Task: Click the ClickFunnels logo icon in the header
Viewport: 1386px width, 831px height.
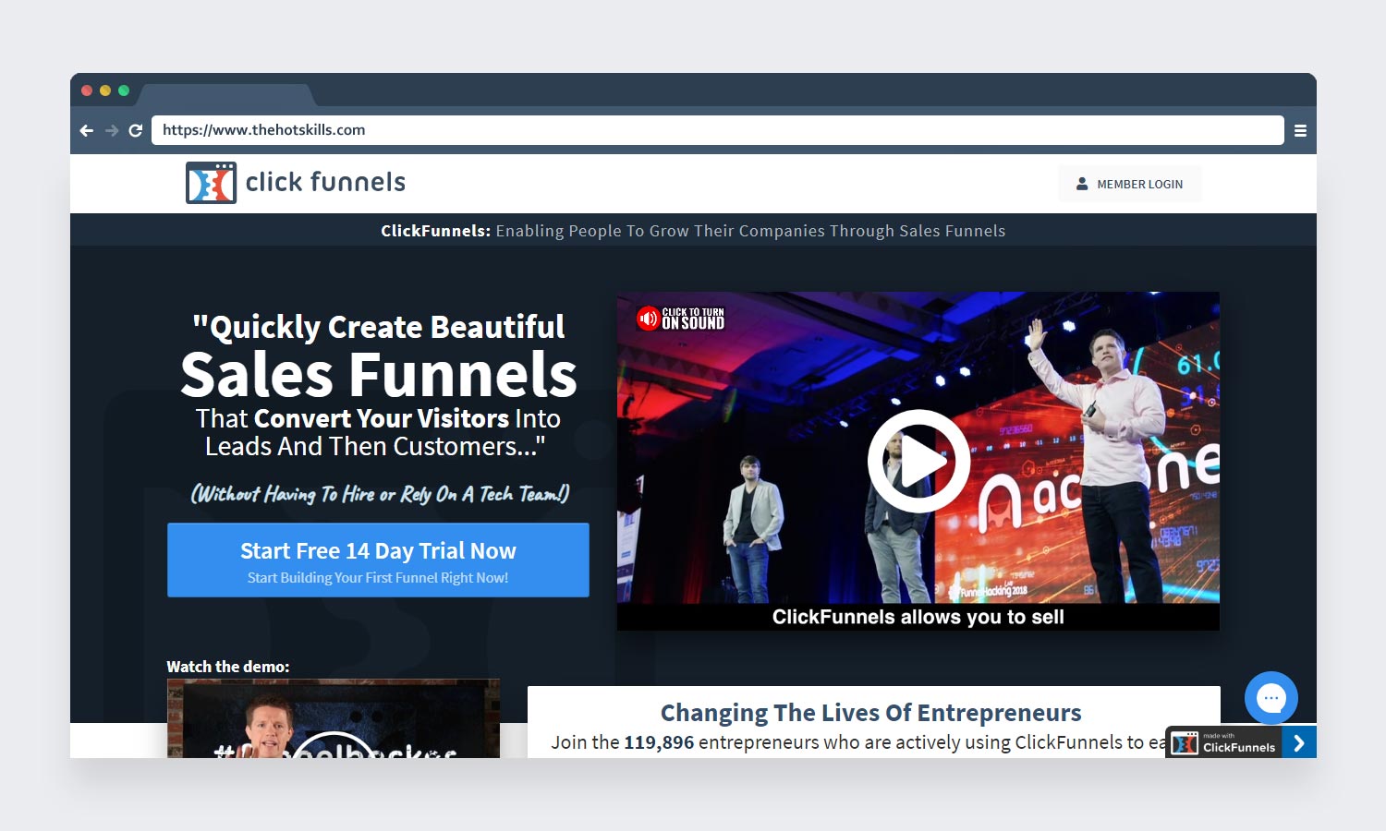Action: 211,183
